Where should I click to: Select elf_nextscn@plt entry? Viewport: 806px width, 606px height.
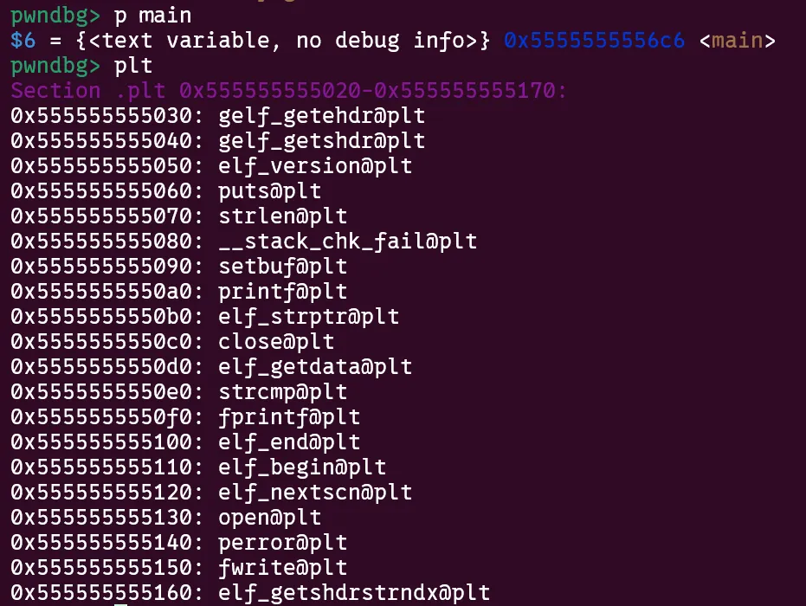(315, 493)
